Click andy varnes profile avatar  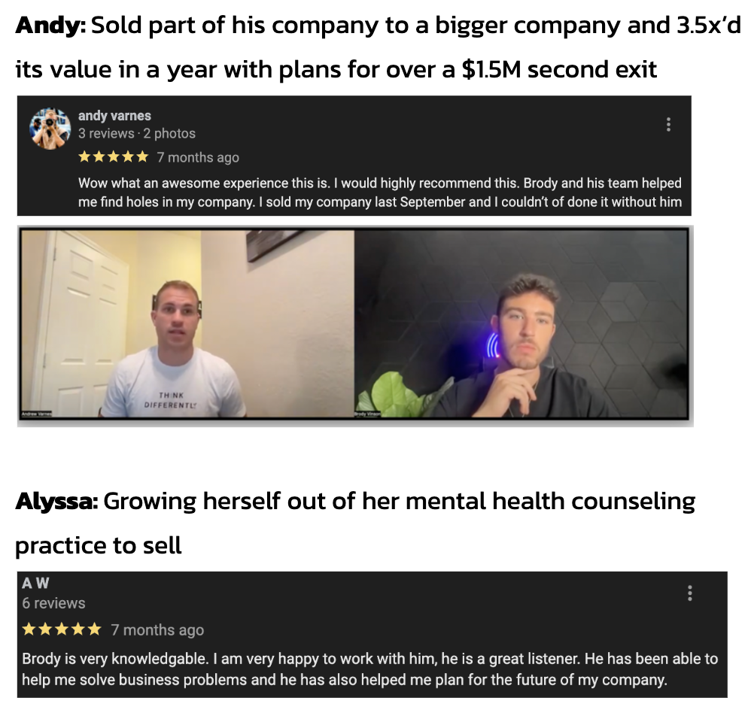[50, 128]
